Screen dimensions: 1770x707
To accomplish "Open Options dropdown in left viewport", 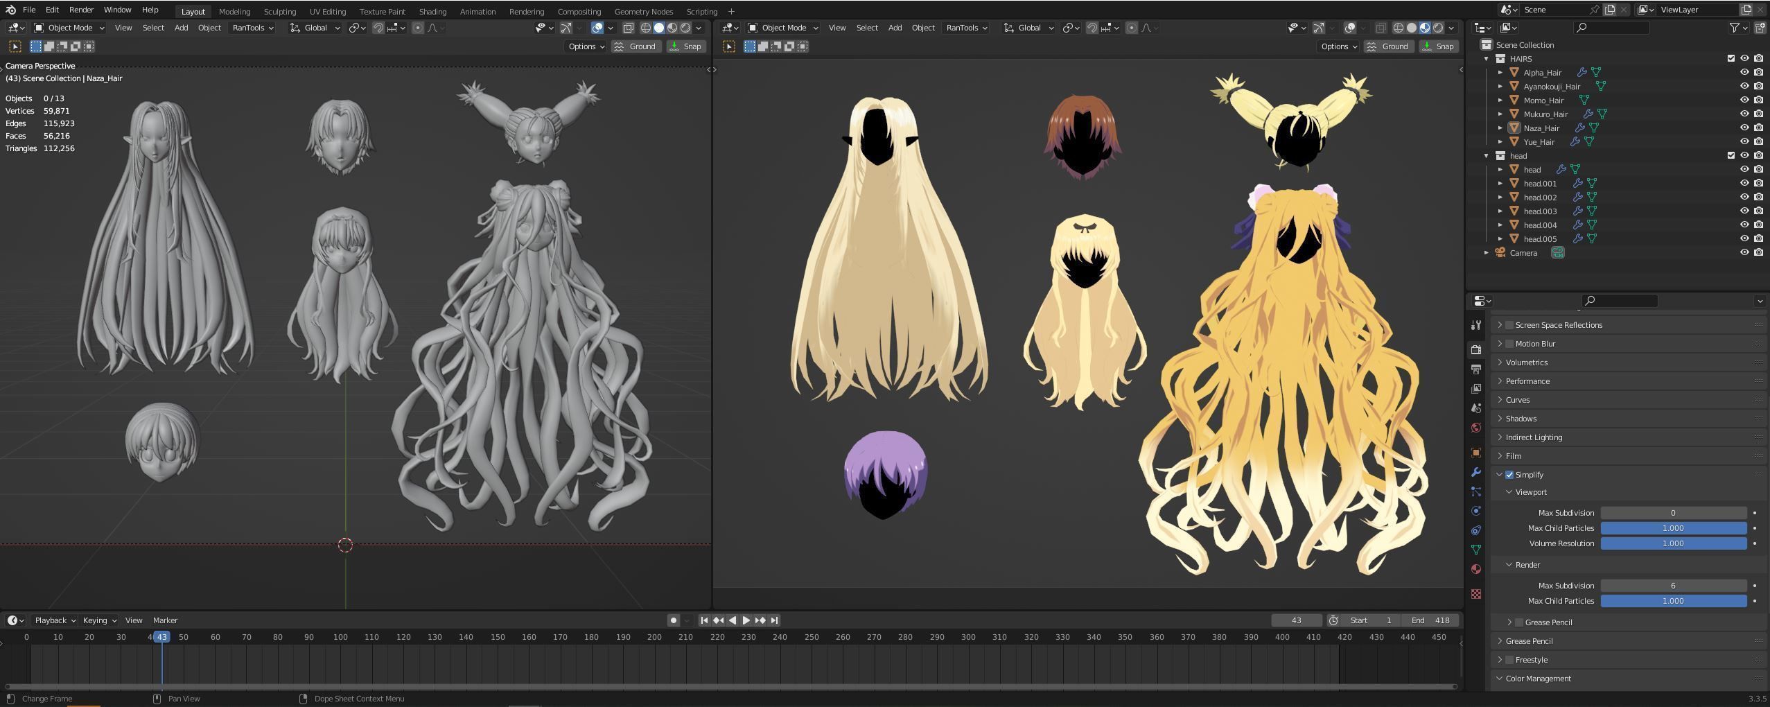I will (x=586, y=46).
